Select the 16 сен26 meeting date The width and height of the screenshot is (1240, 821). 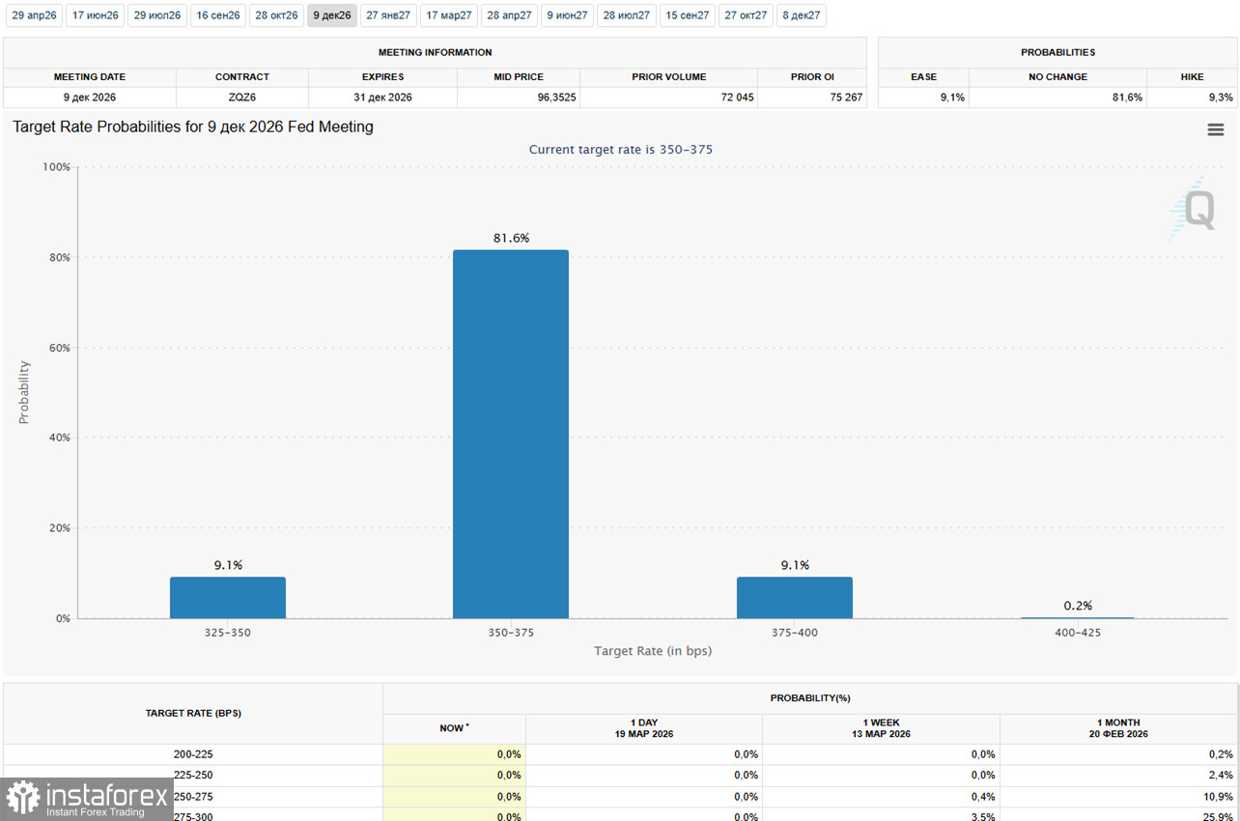218,15
